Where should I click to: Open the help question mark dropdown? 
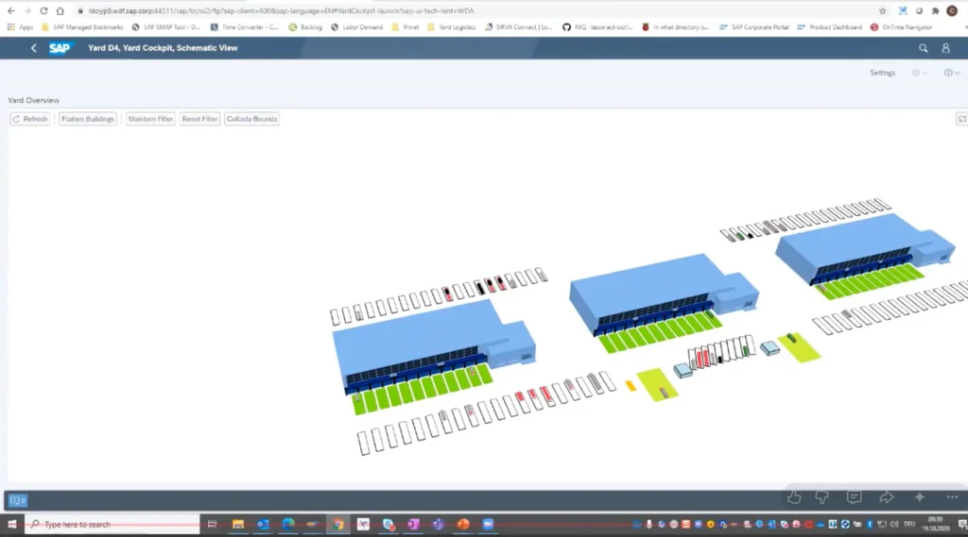coord(951,73)
